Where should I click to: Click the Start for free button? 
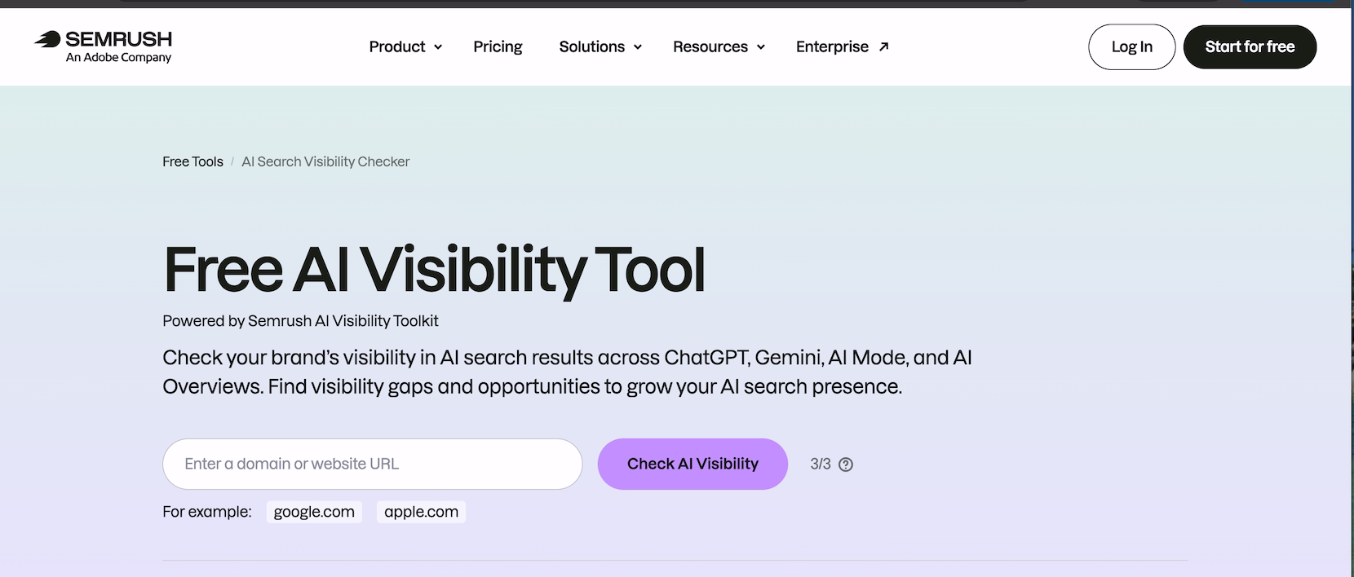click(x=1250, y=46)
